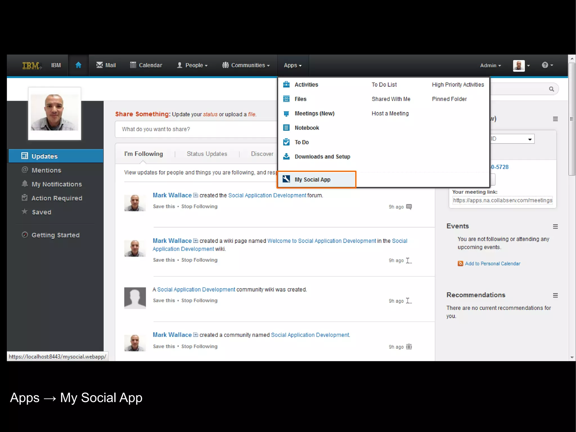
Task: Click the meeting link URL field
Action: (x=502, y=200)
